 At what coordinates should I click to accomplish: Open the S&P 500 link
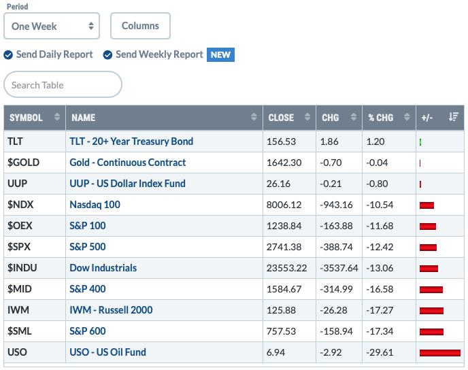point(88,247)
